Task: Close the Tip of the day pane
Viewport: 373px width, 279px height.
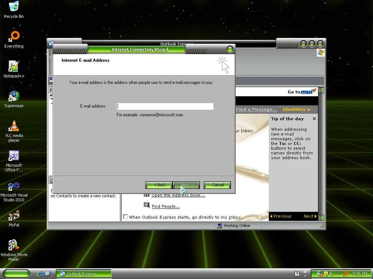Action: [314, 119]
